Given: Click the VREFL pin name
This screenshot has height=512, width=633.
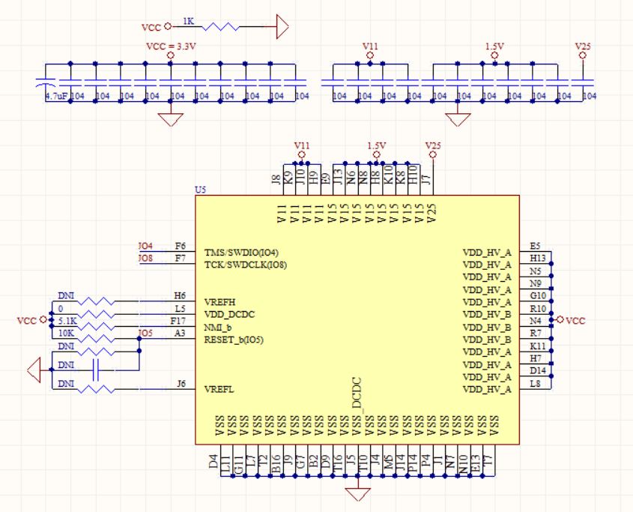Looking at the screenshot, I should [x=219, y=390].
